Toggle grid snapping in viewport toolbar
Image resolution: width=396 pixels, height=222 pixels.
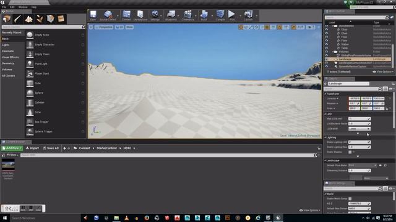click(x=267, y=27)
